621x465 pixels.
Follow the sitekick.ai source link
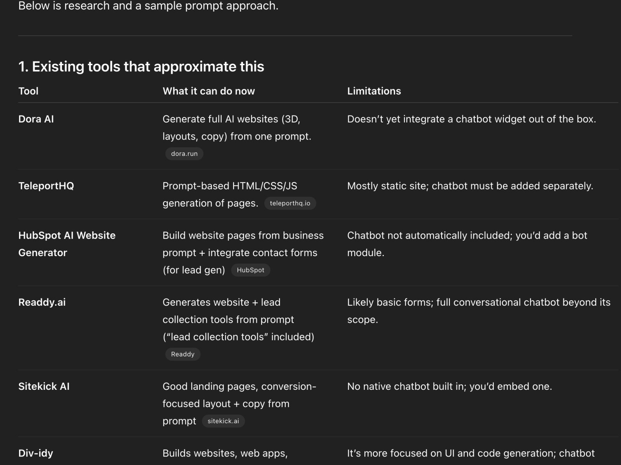point(223,421)
